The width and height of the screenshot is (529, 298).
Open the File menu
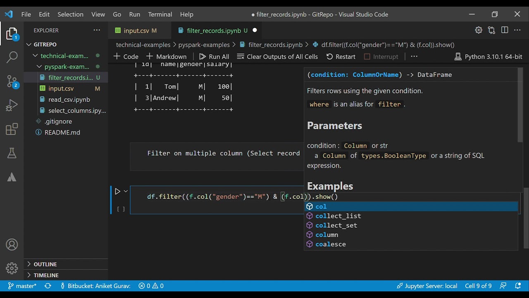[x=26, y=14]
